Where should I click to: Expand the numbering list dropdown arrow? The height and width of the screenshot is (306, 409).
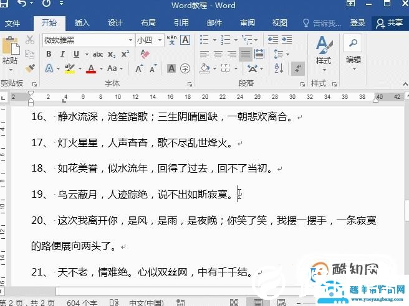pos(236,40)
